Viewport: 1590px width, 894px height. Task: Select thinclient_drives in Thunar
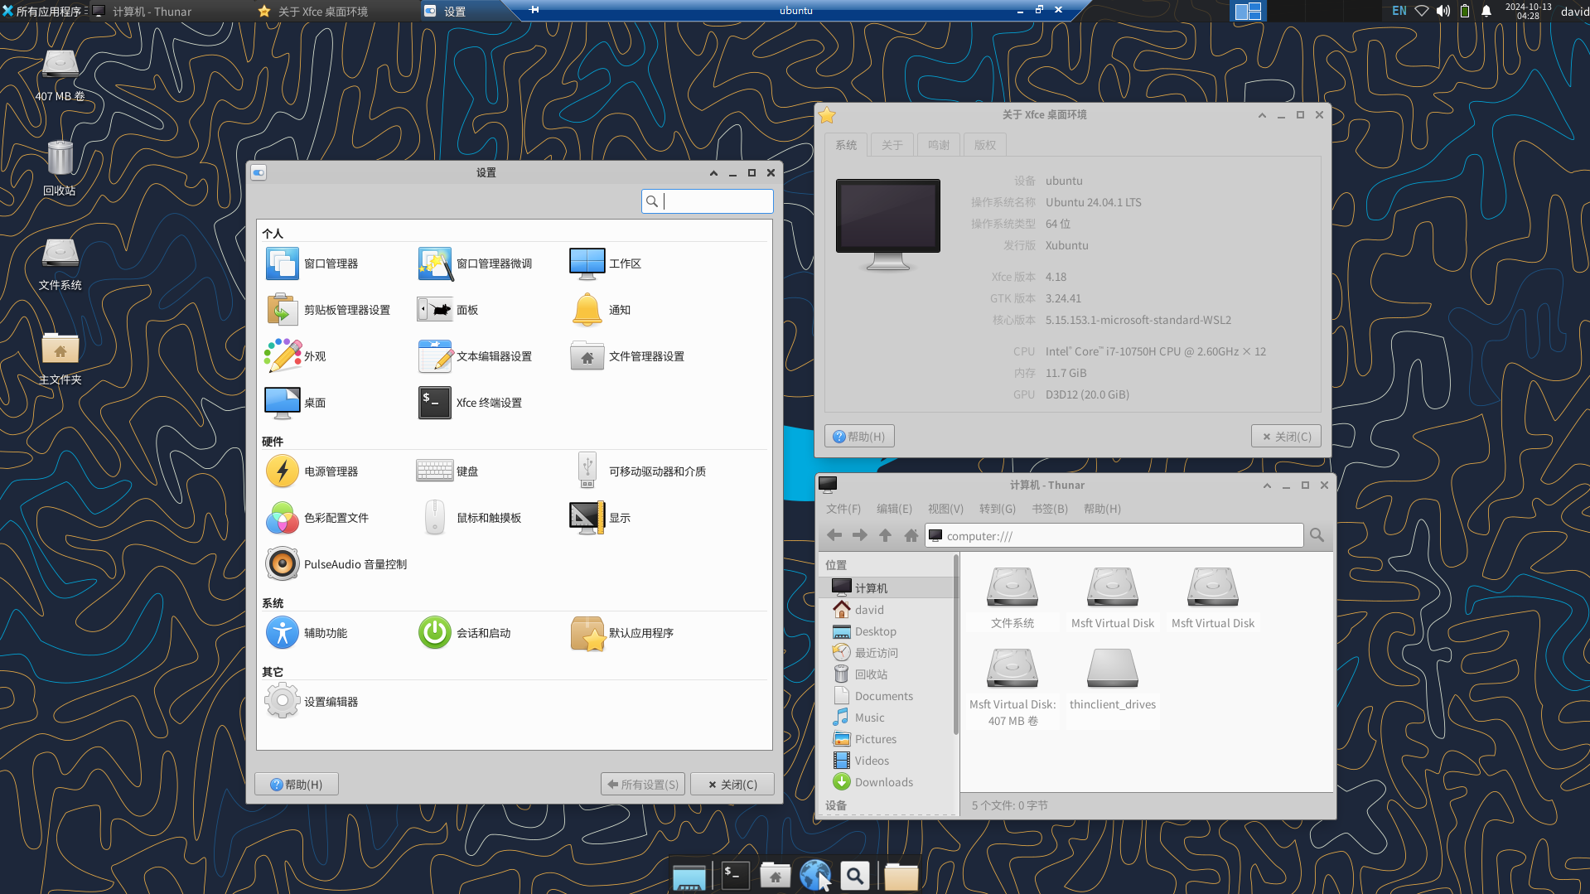(x=1113, y=679)
